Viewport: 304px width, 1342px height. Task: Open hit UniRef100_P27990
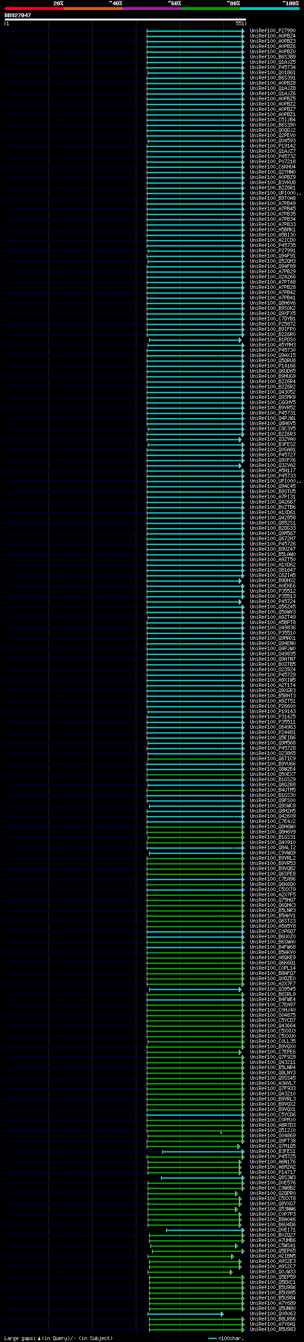pyautogui.click(x=273, y=31)
